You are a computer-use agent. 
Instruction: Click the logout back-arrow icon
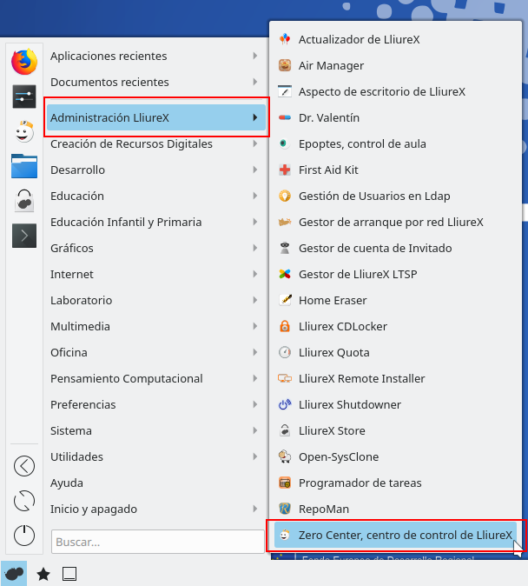point(24,466)
